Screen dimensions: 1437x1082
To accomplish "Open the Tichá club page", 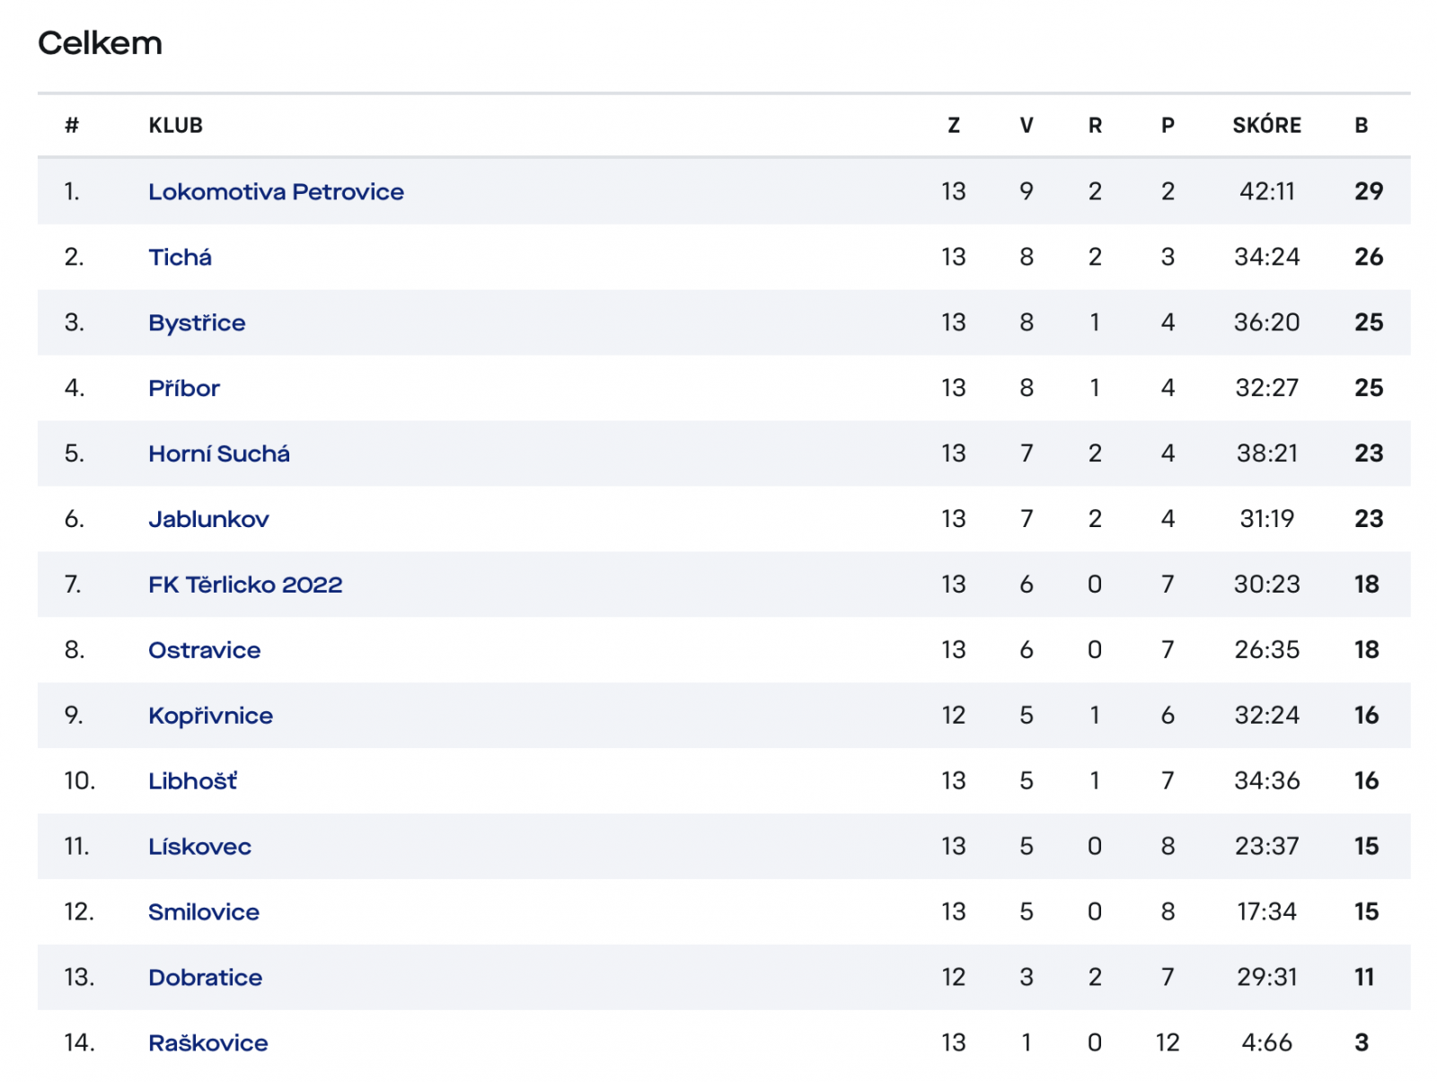I will [x=180, y=257].
